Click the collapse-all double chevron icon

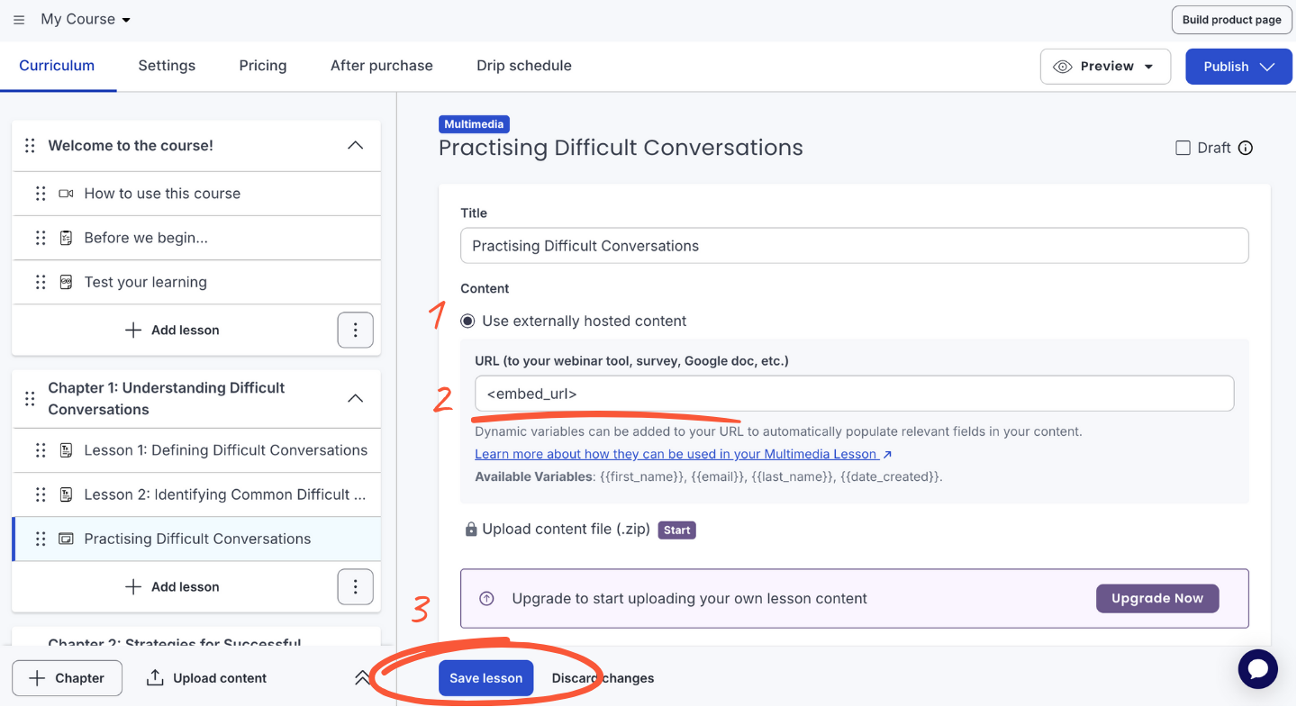362,678
